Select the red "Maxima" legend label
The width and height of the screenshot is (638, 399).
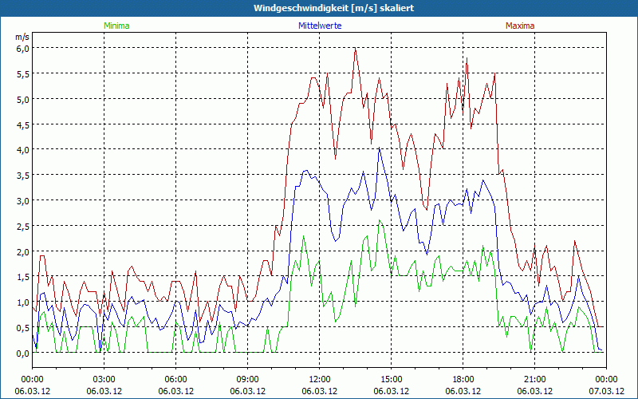[520, 26]
